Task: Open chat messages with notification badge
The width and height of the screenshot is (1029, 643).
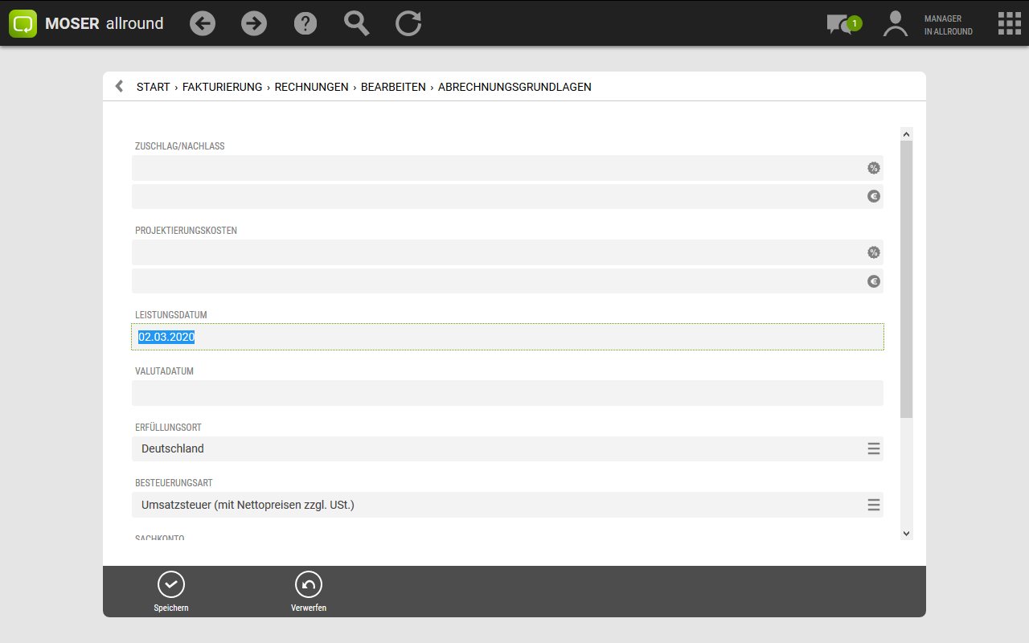Action: (842, 24)
